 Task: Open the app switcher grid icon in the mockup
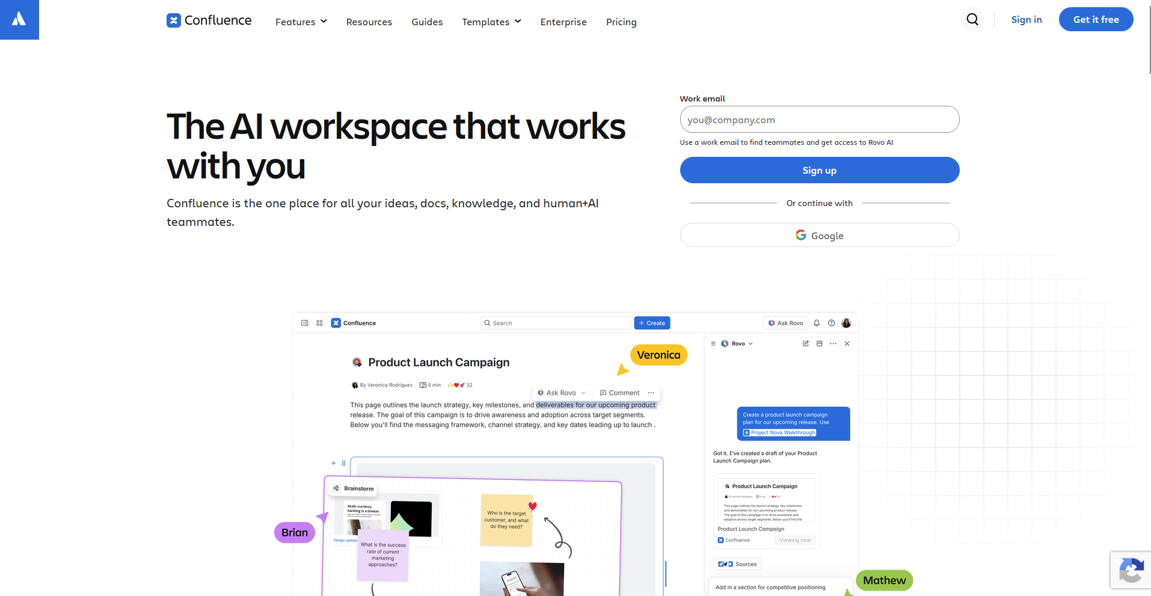(x=320, y=323)
